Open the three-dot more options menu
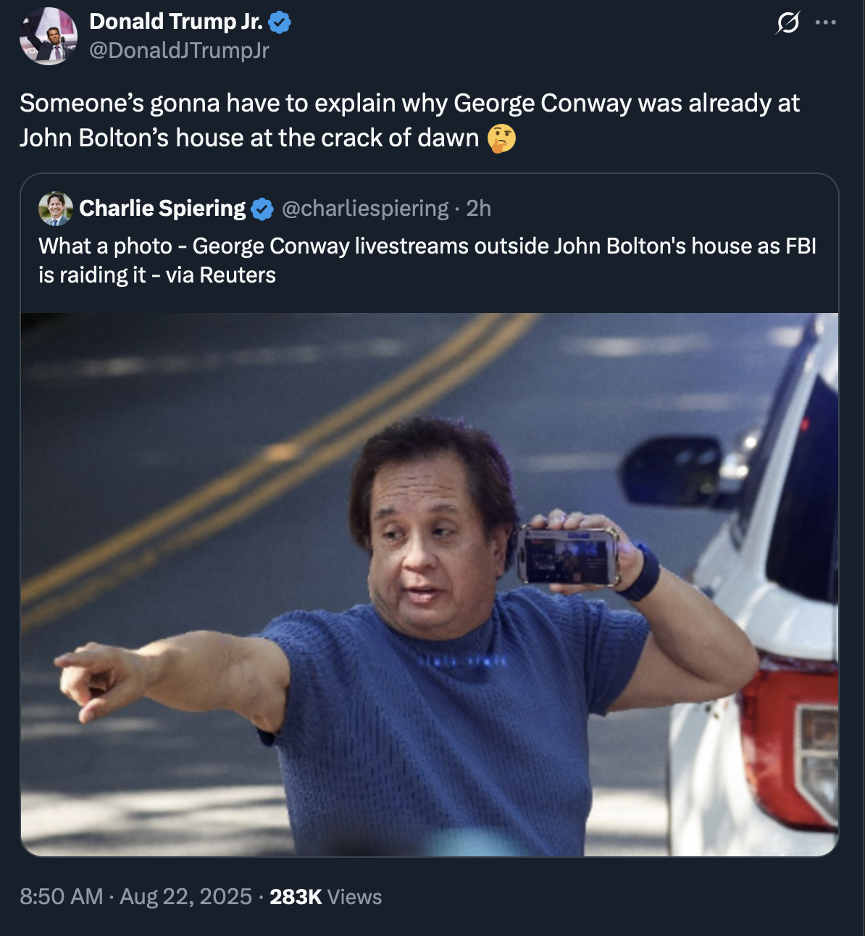Viewport: 865px width, 936px height. [x=826, y=23]
